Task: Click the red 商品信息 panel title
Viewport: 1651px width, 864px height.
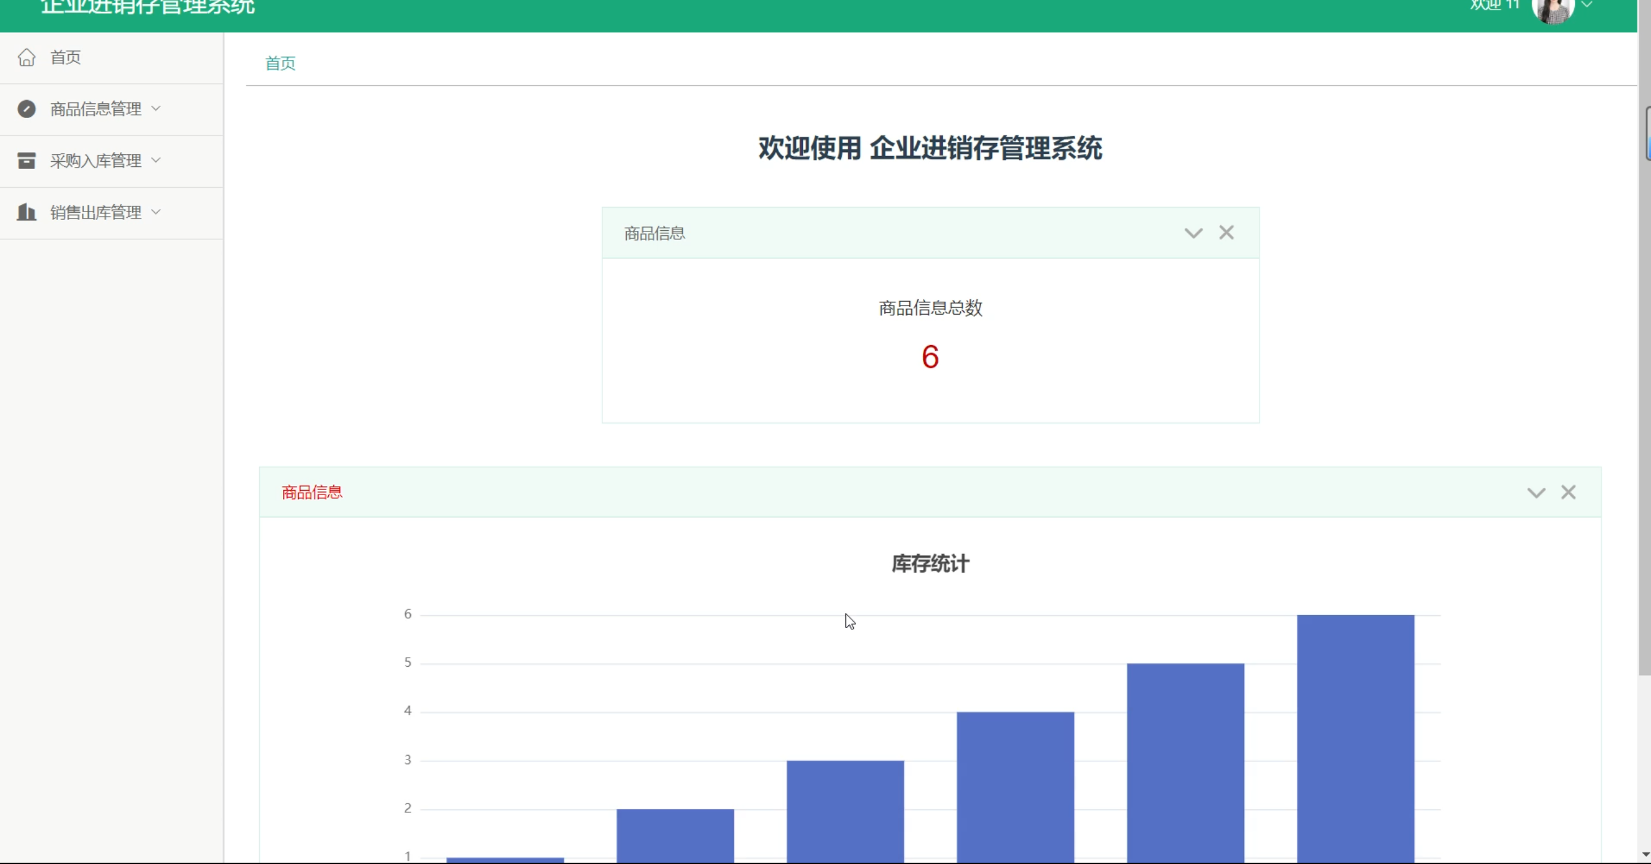Action: pos(312,493)
